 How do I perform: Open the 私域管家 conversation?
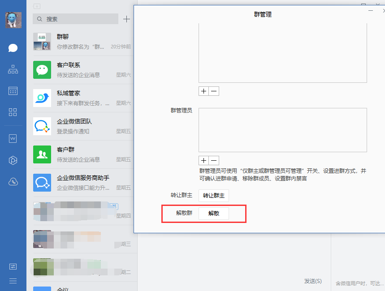pos(82,98)
